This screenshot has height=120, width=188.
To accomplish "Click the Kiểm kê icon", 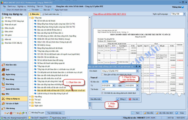I will click(3, 39).
